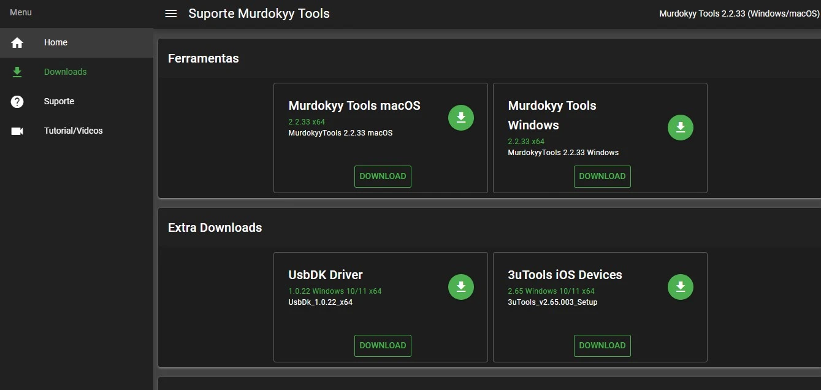
Task: Click the Murdokyy Tools Windows card title
Action: (x=552, y=115)
